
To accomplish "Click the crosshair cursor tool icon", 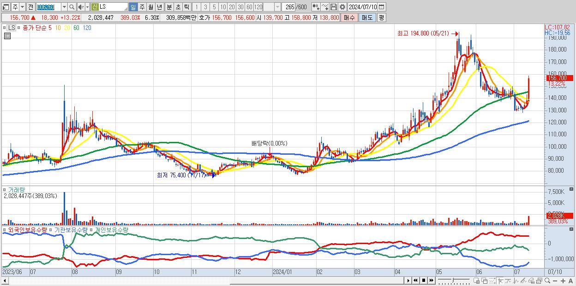I will 500,280.
